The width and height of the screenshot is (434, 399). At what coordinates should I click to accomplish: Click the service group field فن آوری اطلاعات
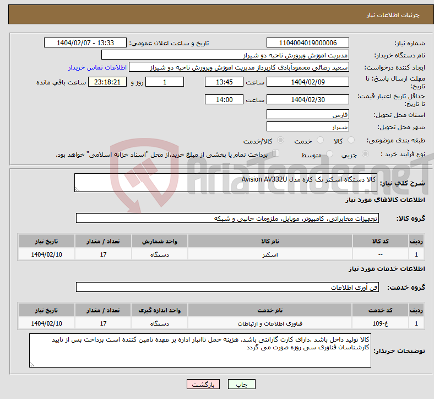pos(227,288)
